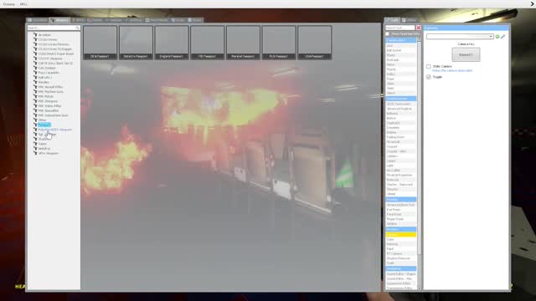Collapse the Render tool category header
Viewport: 536px width, 301px height.
401,229
